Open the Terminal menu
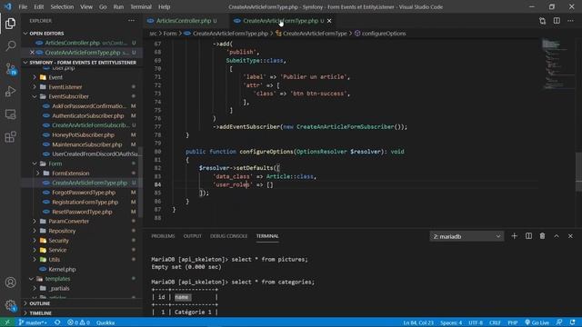Viewport: 582px width, 327px height. tap(141, 6)
